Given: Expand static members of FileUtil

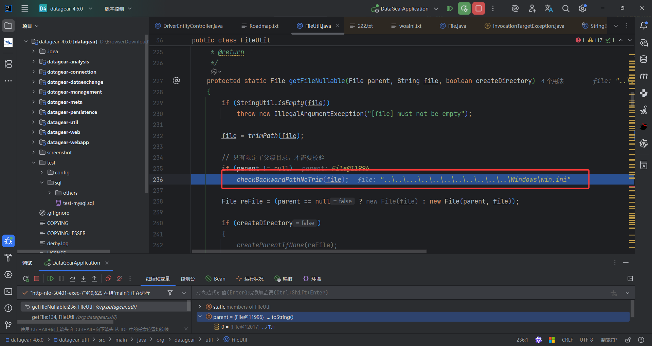Looking at the screenshot, I should pyautogui.click(x=200, y=307).
